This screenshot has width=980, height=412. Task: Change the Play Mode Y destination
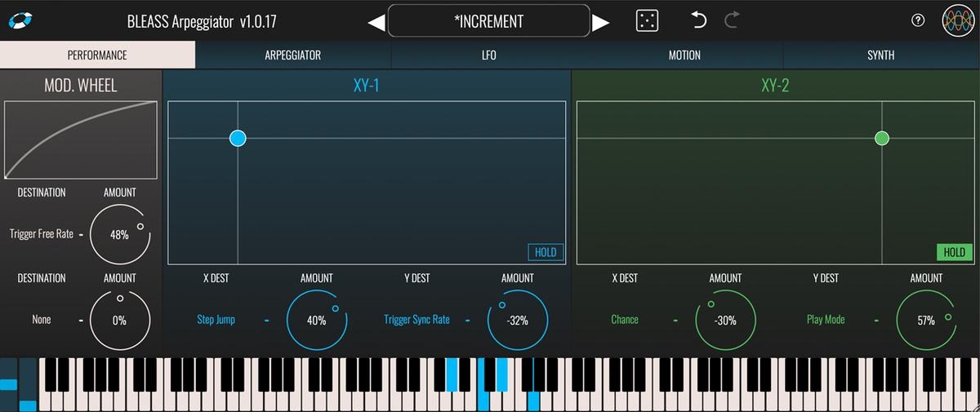point(826,320)
